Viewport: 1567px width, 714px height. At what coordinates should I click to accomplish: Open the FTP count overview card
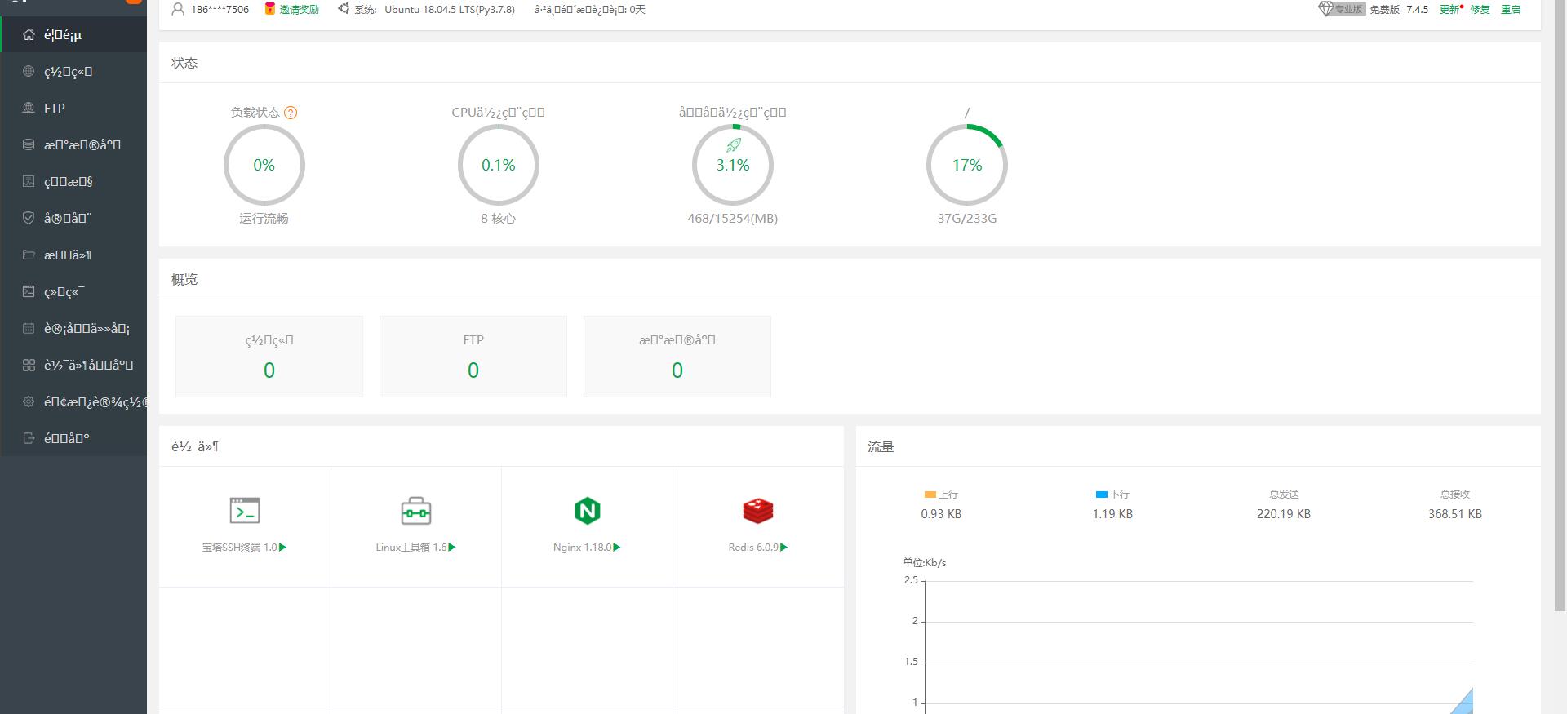pos(473,357)
